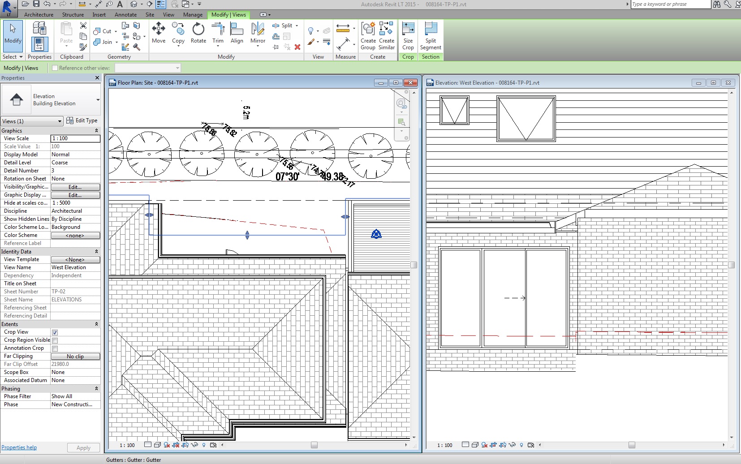Viewport: 741px width, 464px height.
Task: Click the Apply button in Properties
Action: click(83, 447)
